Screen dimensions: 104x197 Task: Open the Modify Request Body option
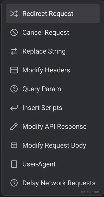point(53,145)
